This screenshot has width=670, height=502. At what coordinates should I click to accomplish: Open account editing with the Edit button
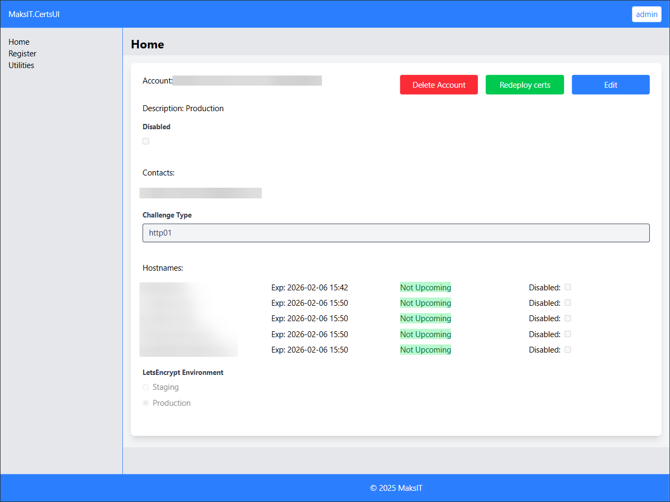click(x=610, y=85)
